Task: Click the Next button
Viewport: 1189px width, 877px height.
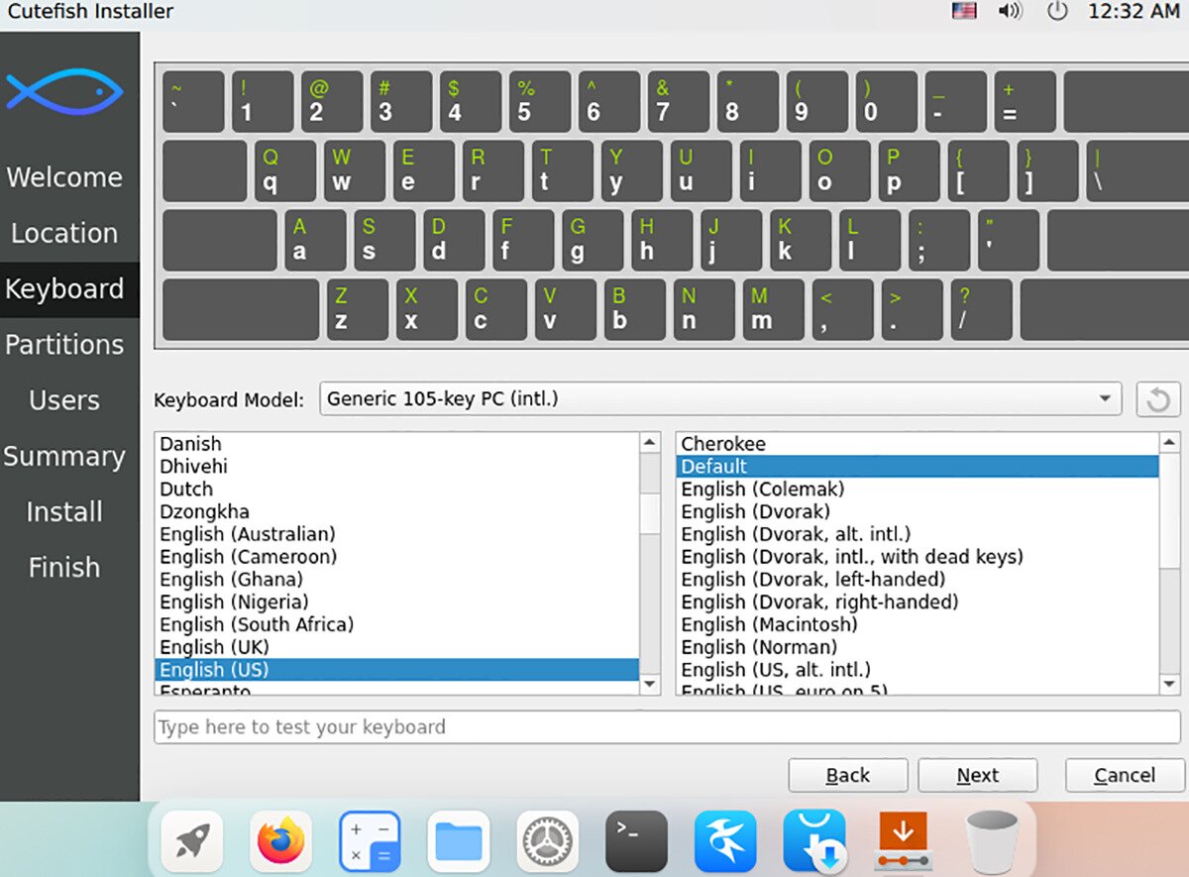Action: (x=977, y=775)
